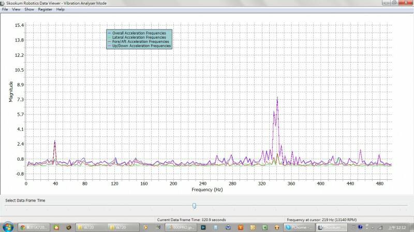Open the Register menu
Screen dimensions: 414x232
tap(45, 9)
